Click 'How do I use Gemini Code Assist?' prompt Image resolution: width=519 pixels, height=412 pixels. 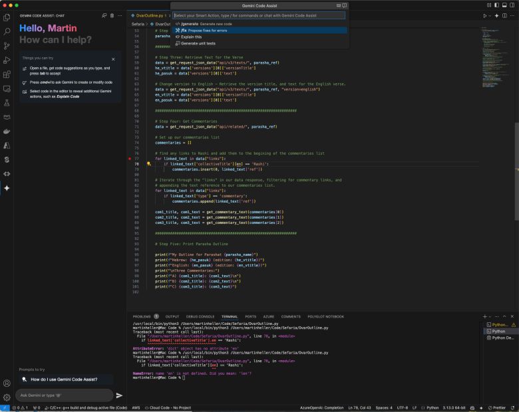click(x=64, y=379)
